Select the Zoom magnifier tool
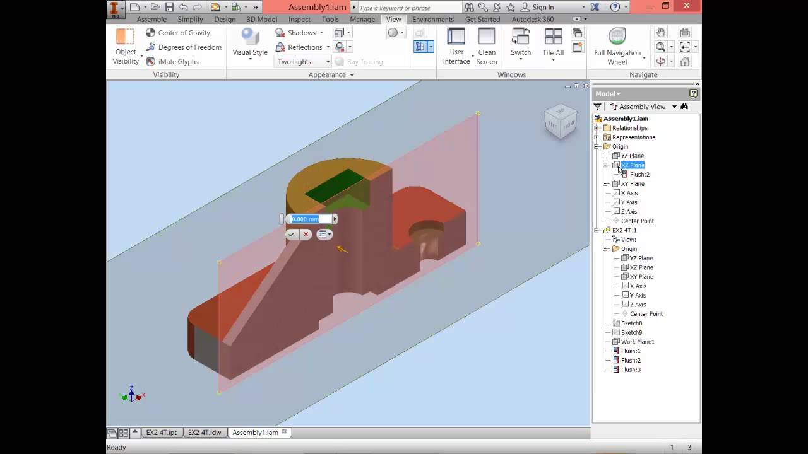This screenshot has width=808, height=454. tap(660, 47)
